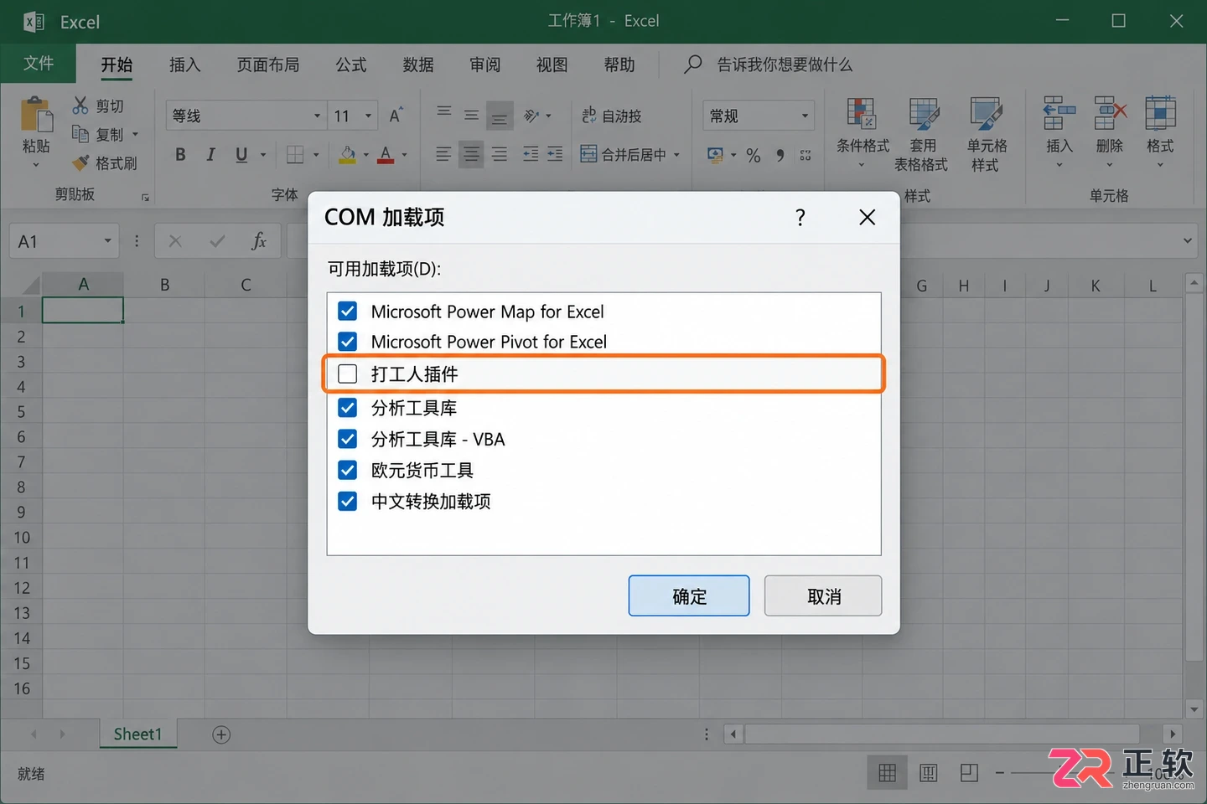Enable the 打工人插件 checkbox
This screenshot has width=1207, height=804.
pyautogui.click(x=348, y=374)
